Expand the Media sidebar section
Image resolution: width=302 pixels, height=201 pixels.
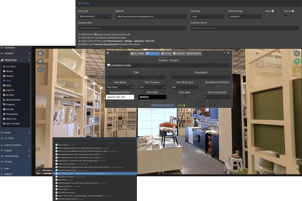[x=16, y=133]
